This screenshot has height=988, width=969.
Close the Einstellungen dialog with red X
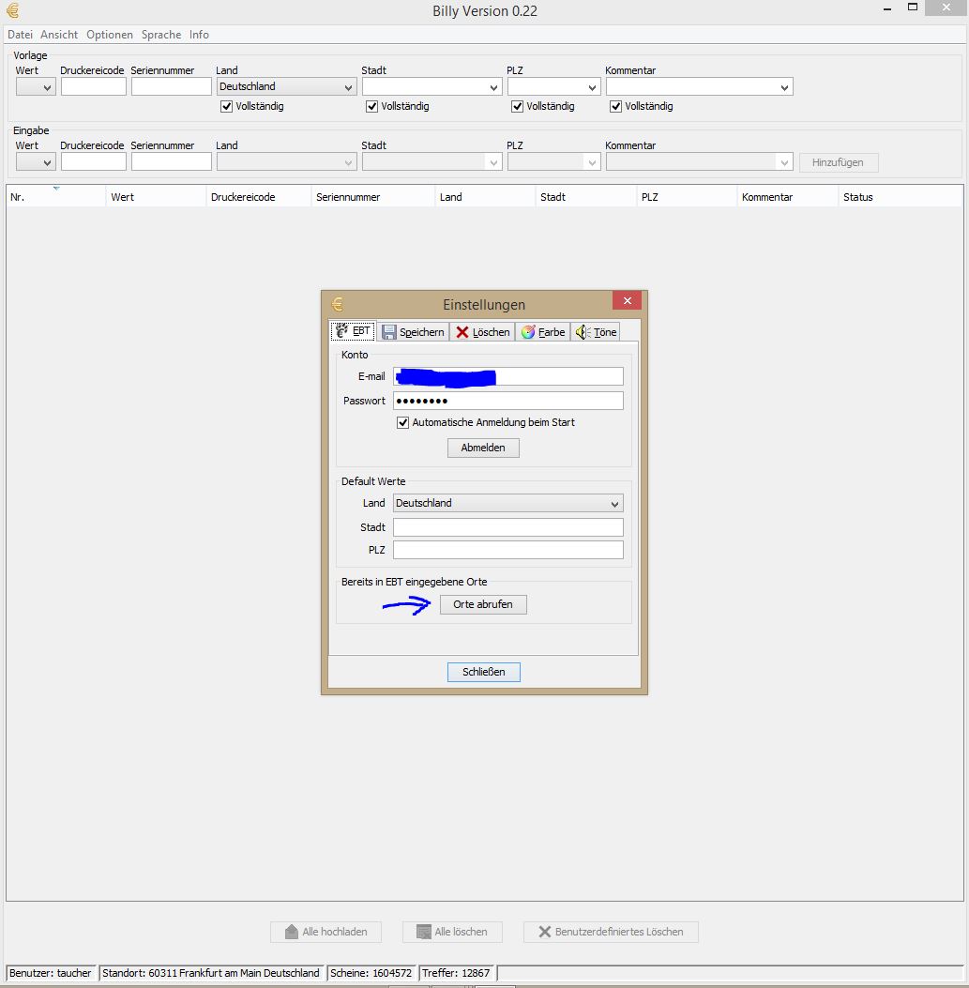[626, 301]
